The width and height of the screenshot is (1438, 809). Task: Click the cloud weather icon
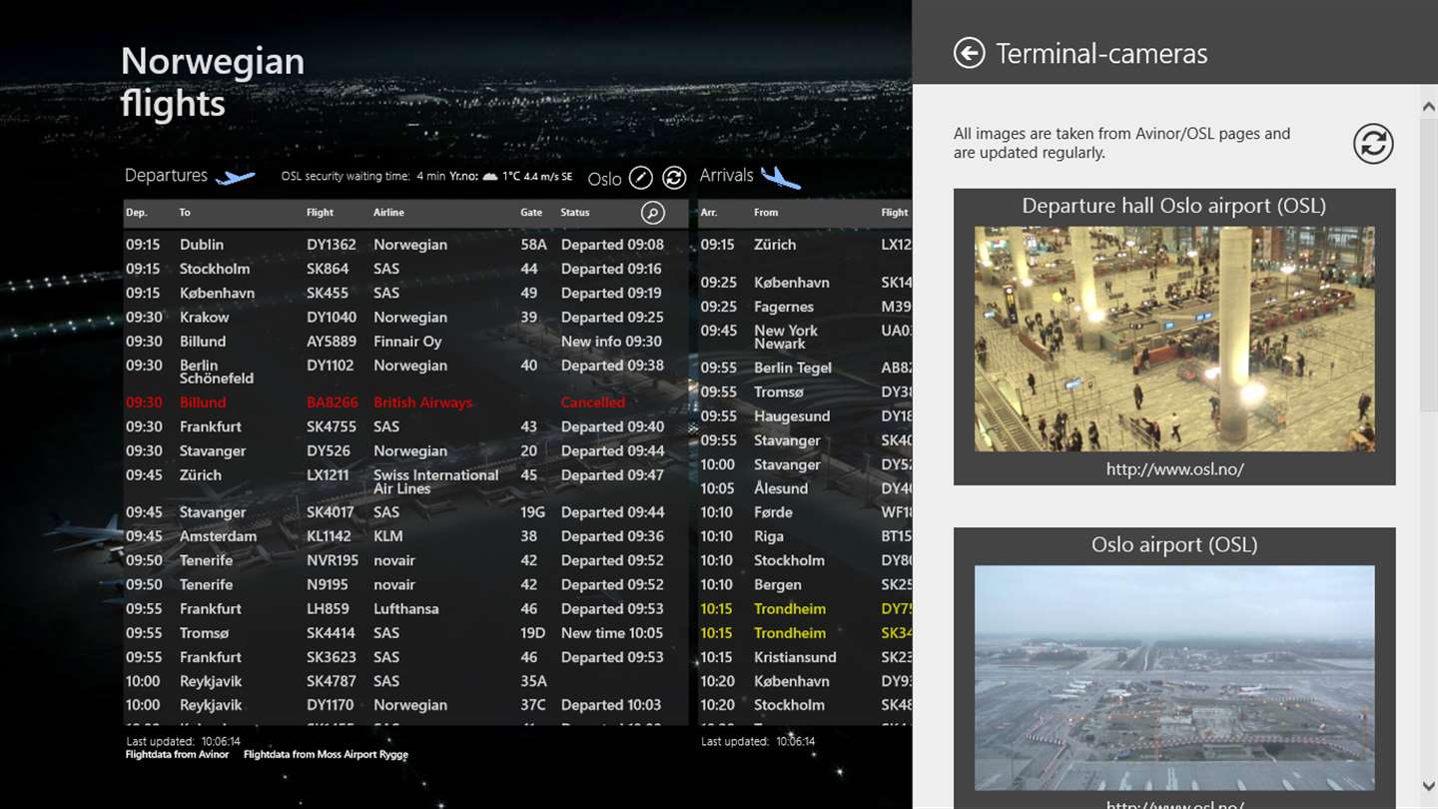click(490, 177)
